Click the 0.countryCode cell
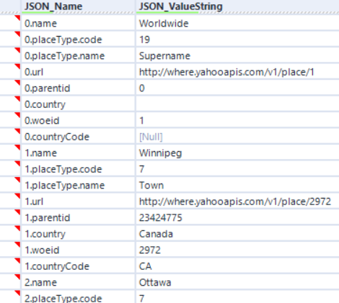Image resolution: width=339 pixels, height=303 pixels. (78, 137)
